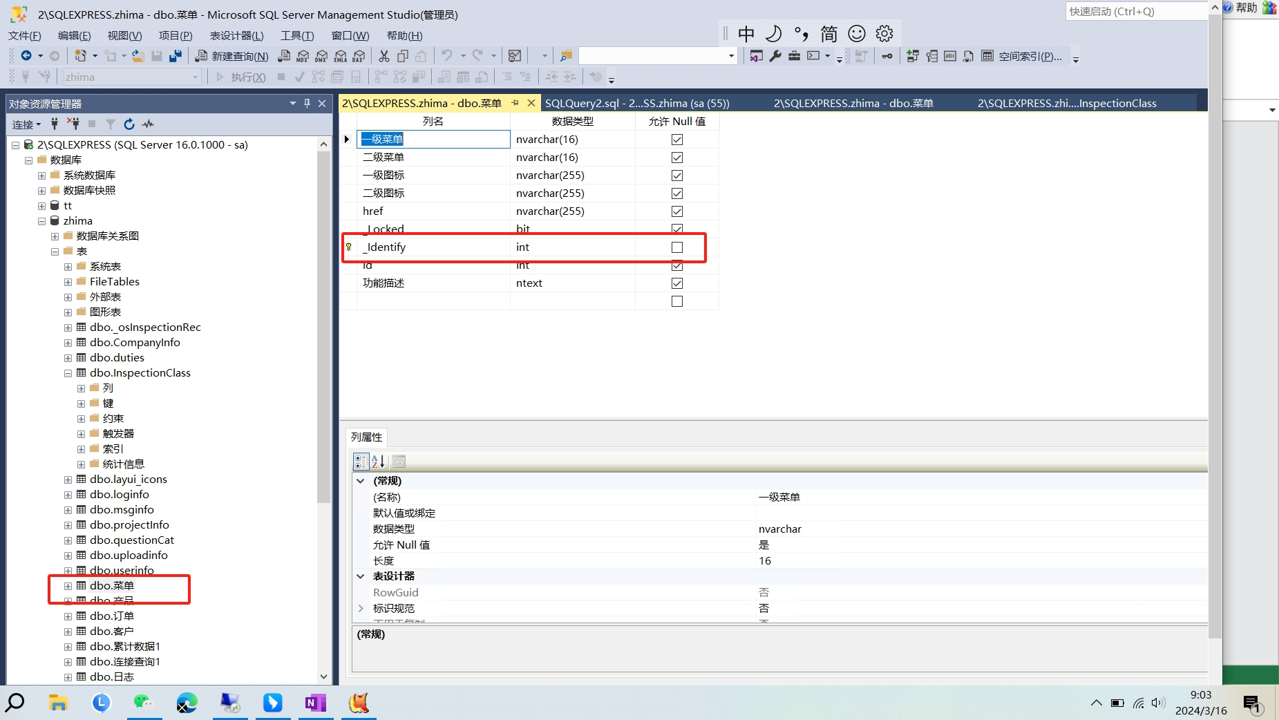Toggle Allow Null for href column
This screenshot has height=720, width=1279.
click(x=677, y=211)
